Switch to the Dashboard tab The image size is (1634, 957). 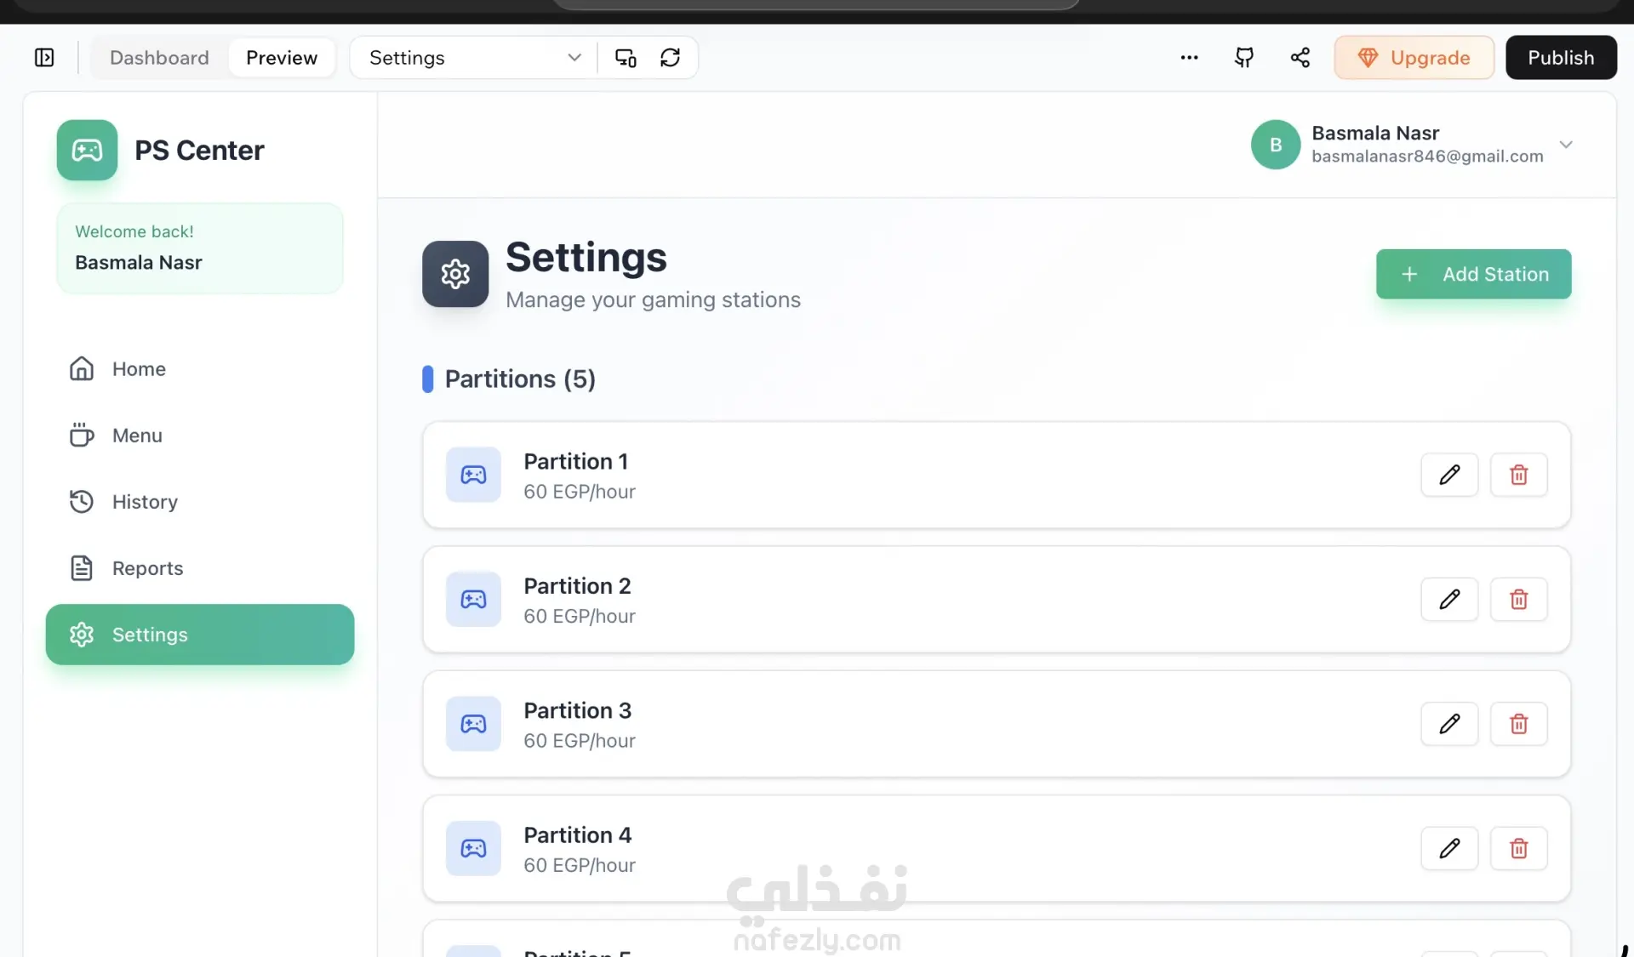159,58
